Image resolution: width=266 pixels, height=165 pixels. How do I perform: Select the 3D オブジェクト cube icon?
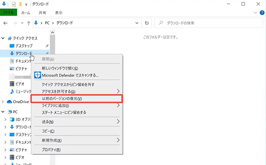(12, 120)
